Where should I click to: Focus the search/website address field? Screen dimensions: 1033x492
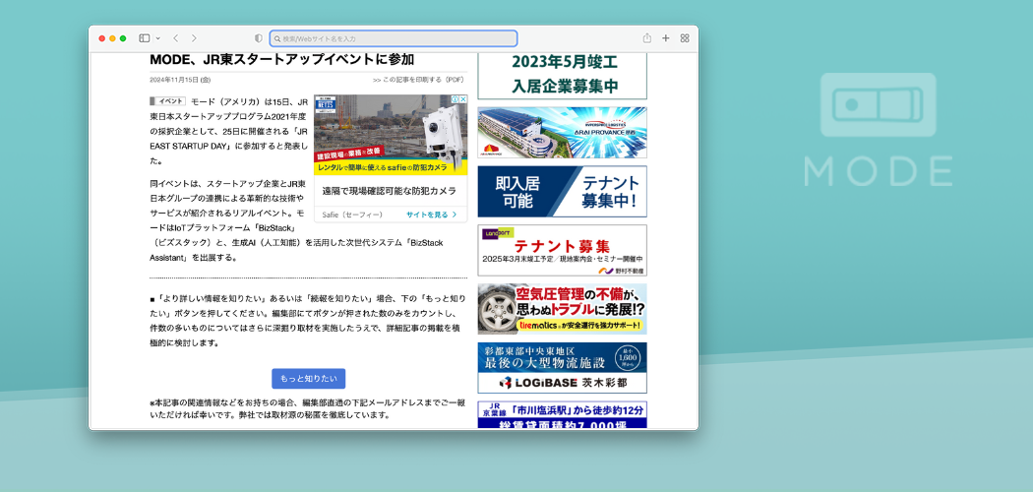394,38
